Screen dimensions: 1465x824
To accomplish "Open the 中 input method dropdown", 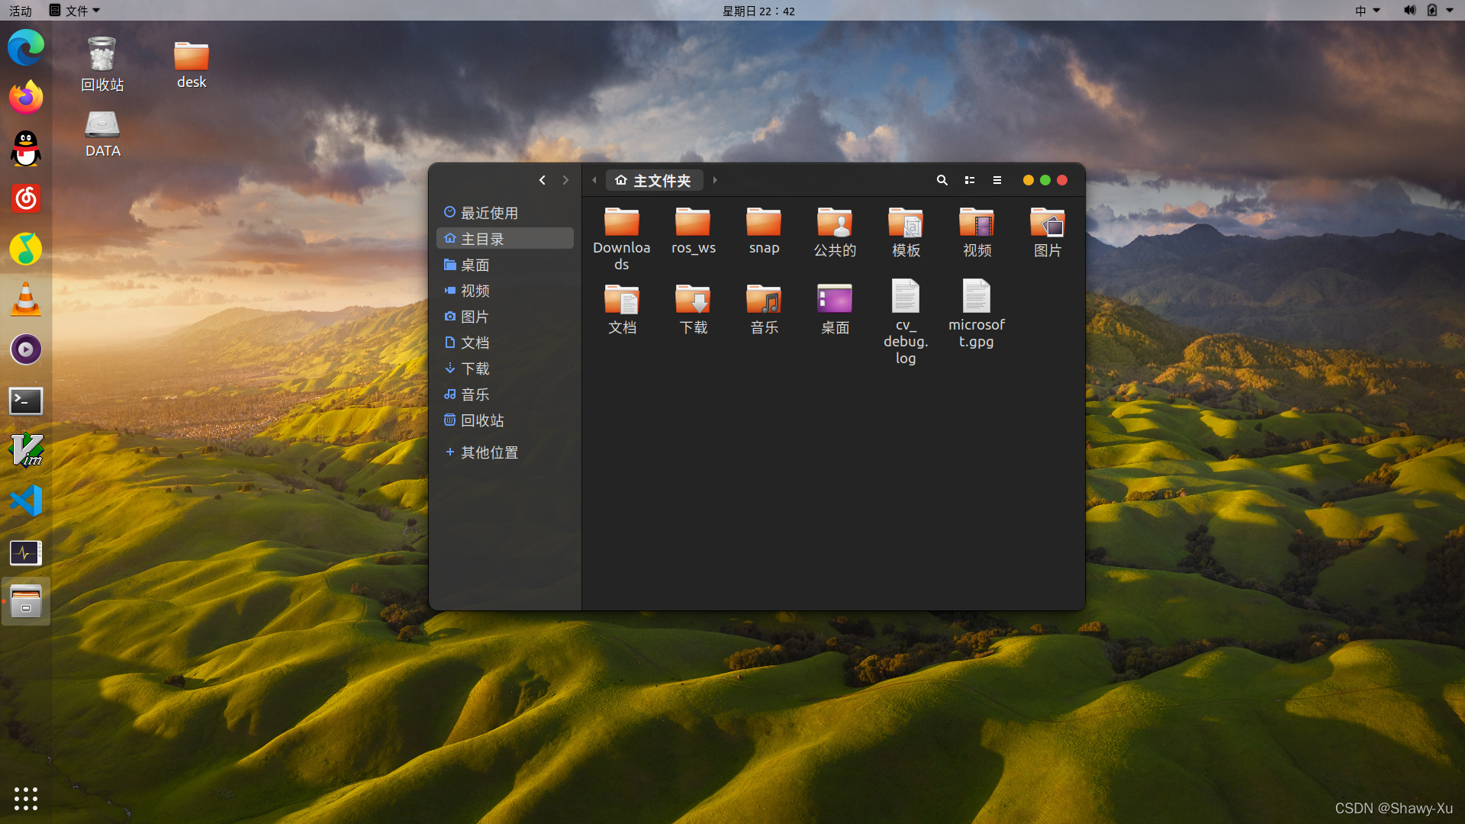I will (1368, 11).
